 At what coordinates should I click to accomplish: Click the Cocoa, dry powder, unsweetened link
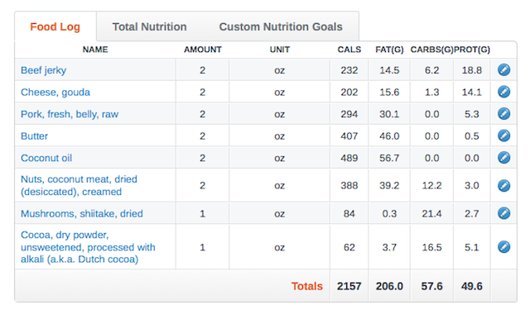tap(88, 247)
